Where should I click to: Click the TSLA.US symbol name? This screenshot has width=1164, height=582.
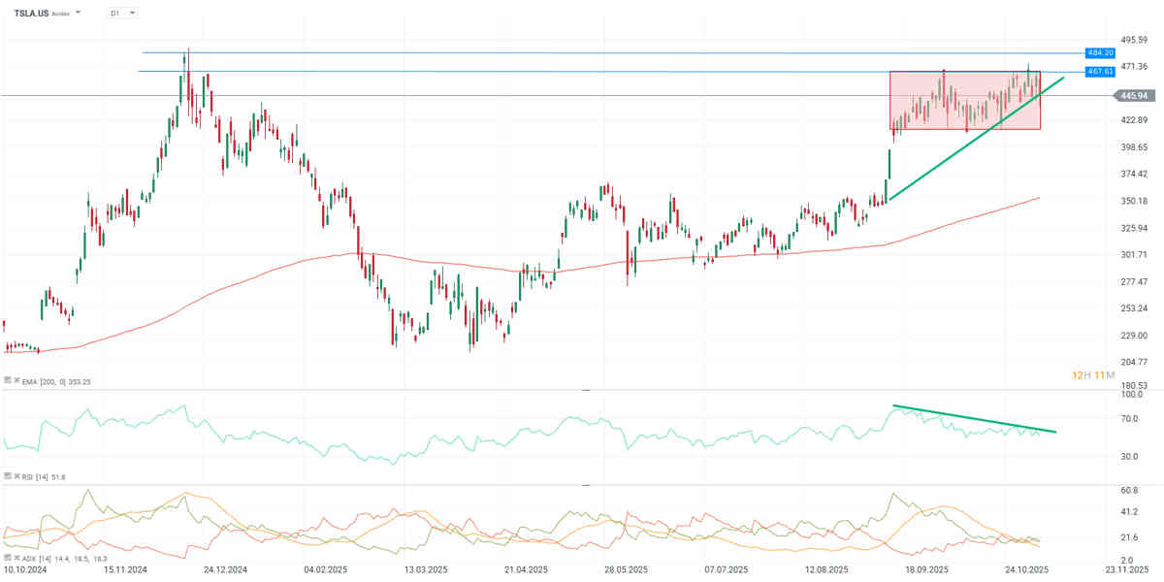click(x=32, y=14)
